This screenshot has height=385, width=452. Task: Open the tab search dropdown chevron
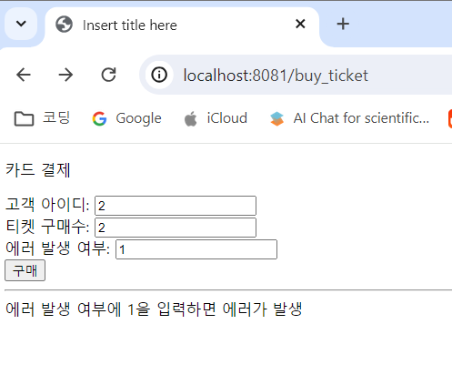[x=21, y=24]
